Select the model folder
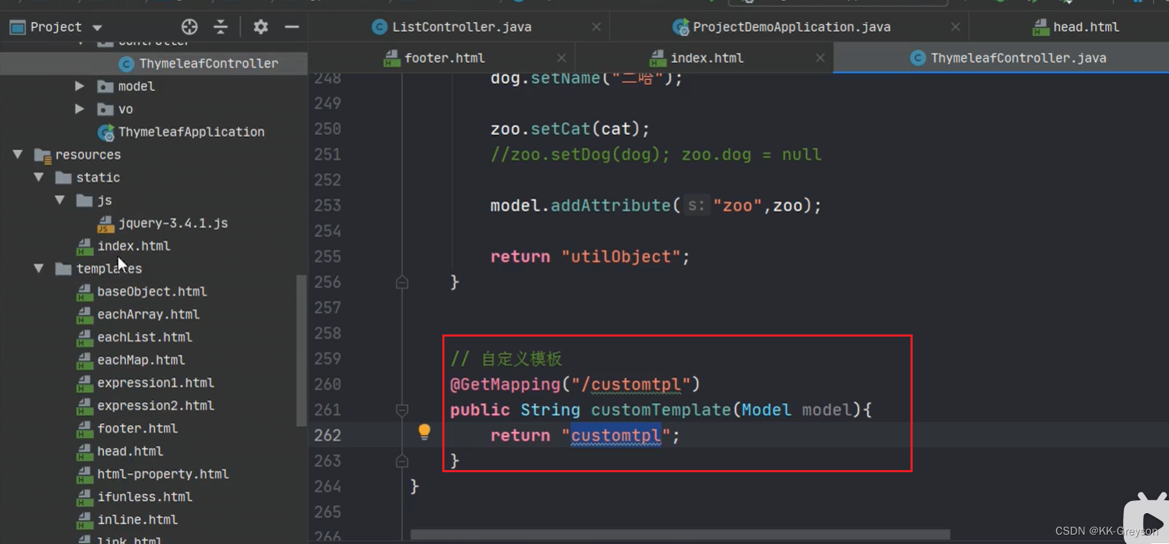The height and width of the screenshot is (544, 1169). pos(136,86)
